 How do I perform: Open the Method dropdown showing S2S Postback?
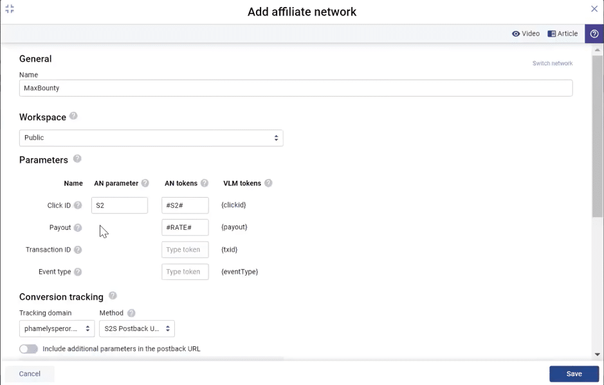point(137,329)
